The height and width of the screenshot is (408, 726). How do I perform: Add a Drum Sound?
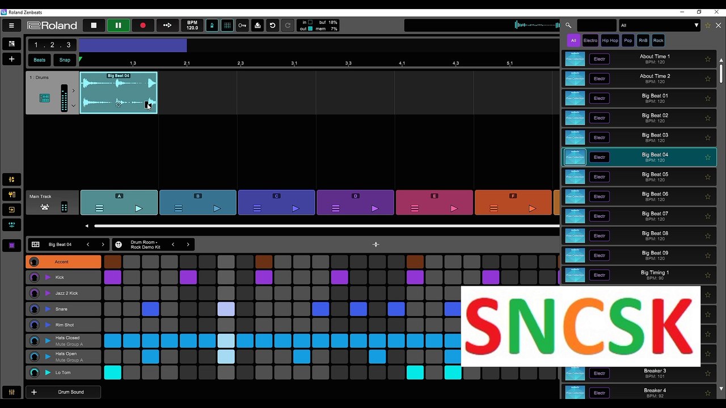tap(64, 392)
